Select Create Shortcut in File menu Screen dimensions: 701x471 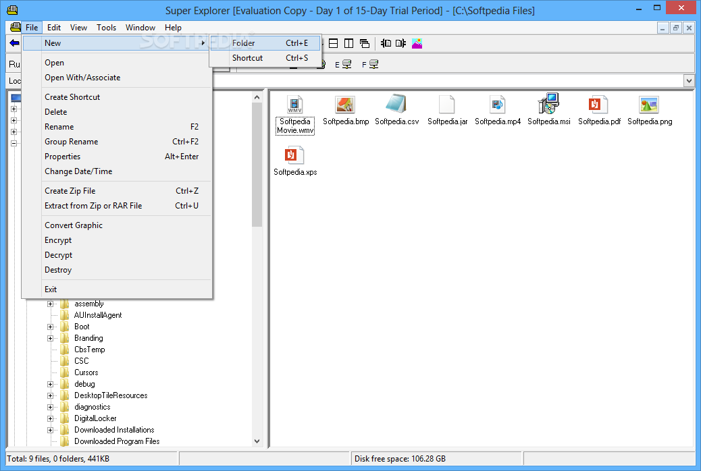point(117,97)
